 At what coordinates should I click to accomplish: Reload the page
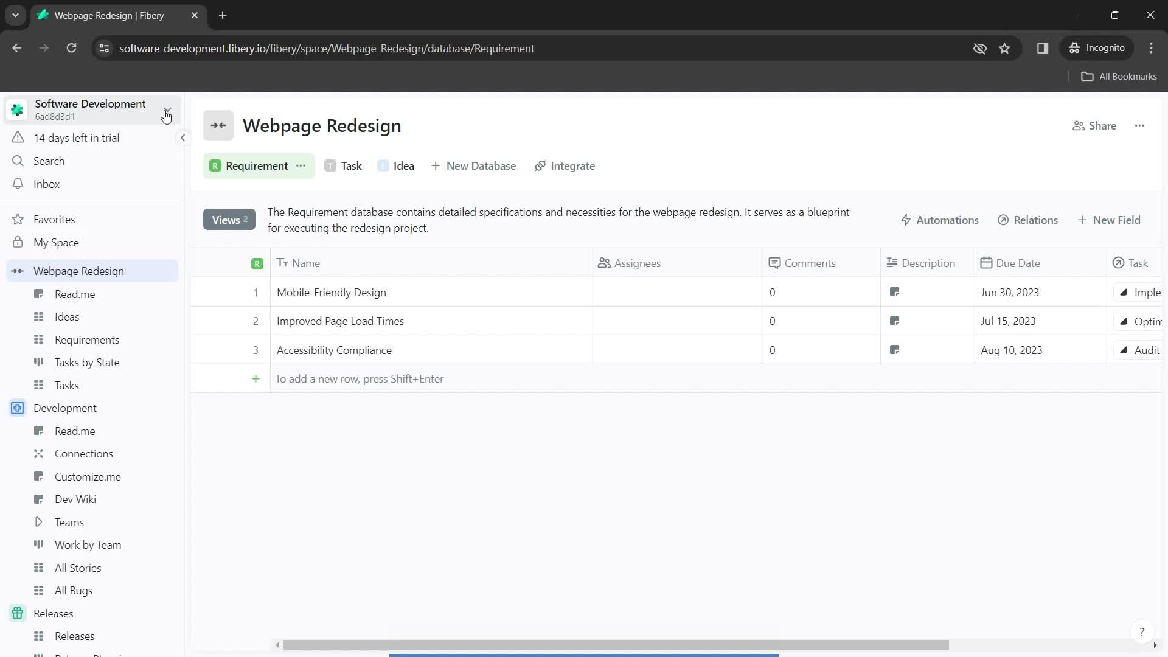click(72, 48)
